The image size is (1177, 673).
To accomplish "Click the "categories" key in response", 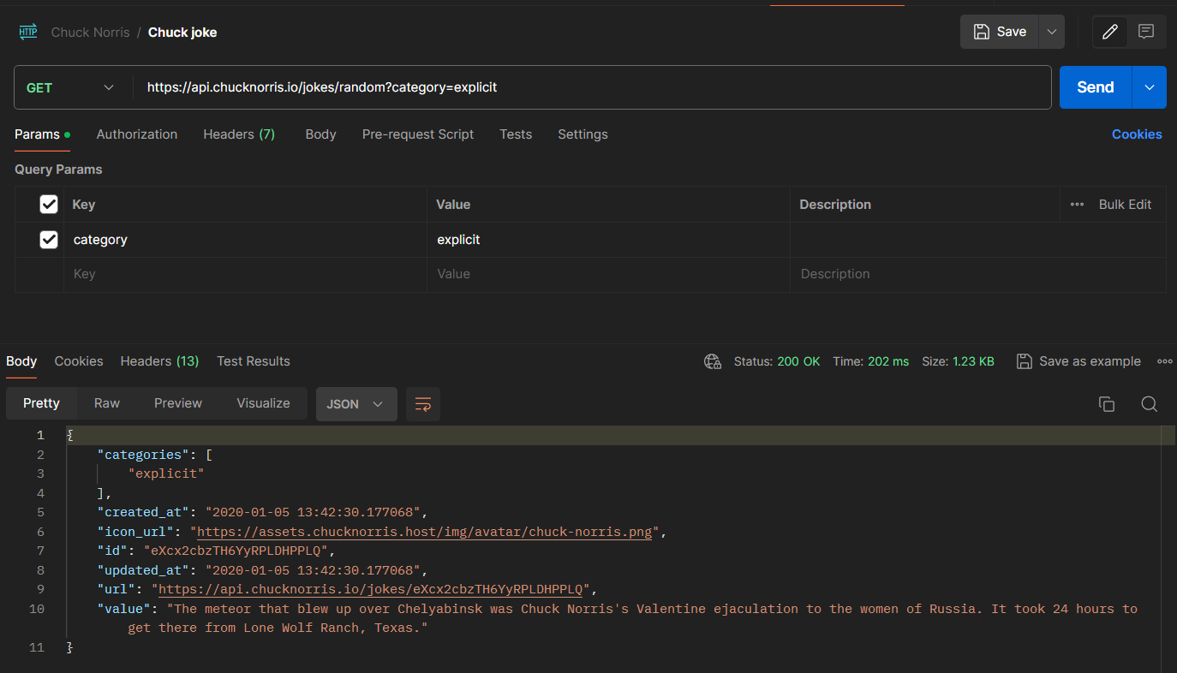I will pos(144,455).
